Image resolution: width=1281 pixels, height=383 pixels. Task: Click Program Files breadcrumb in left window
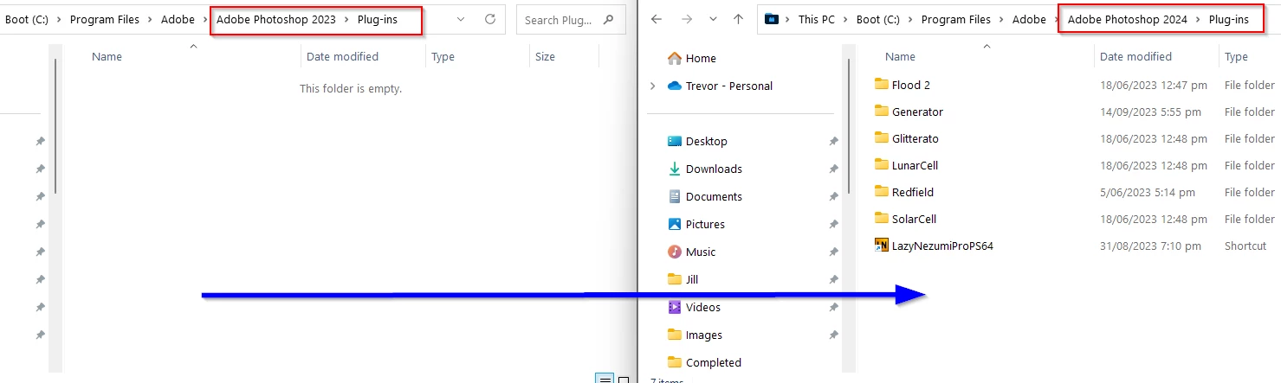coord(105,19)
